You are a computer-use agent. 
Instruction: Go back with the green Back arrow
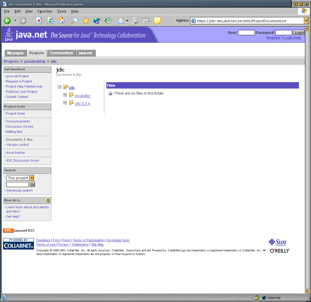point(7,21)
